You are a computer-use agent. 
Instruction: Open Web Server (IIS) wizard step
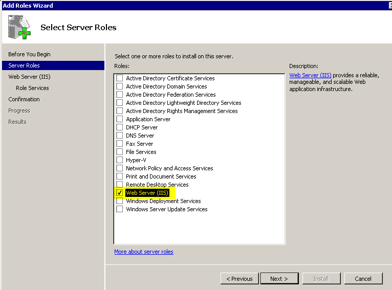pyautogui.click(x=29, y=77)
